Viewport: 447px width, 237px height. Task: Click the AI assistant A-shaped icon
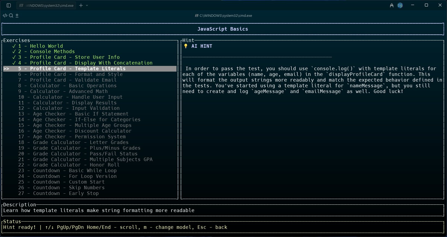(392, 5)
